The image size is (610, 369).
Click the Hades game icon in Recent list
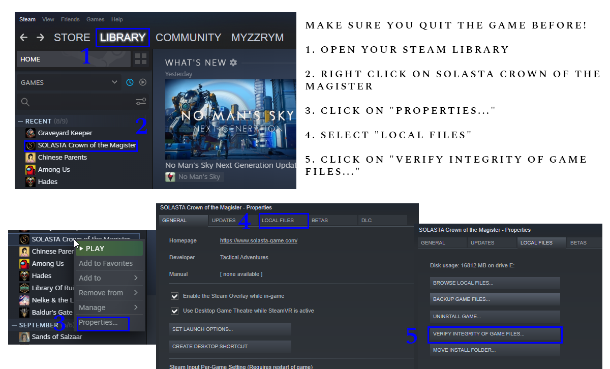pyautogui.click(x=30, y=181)
